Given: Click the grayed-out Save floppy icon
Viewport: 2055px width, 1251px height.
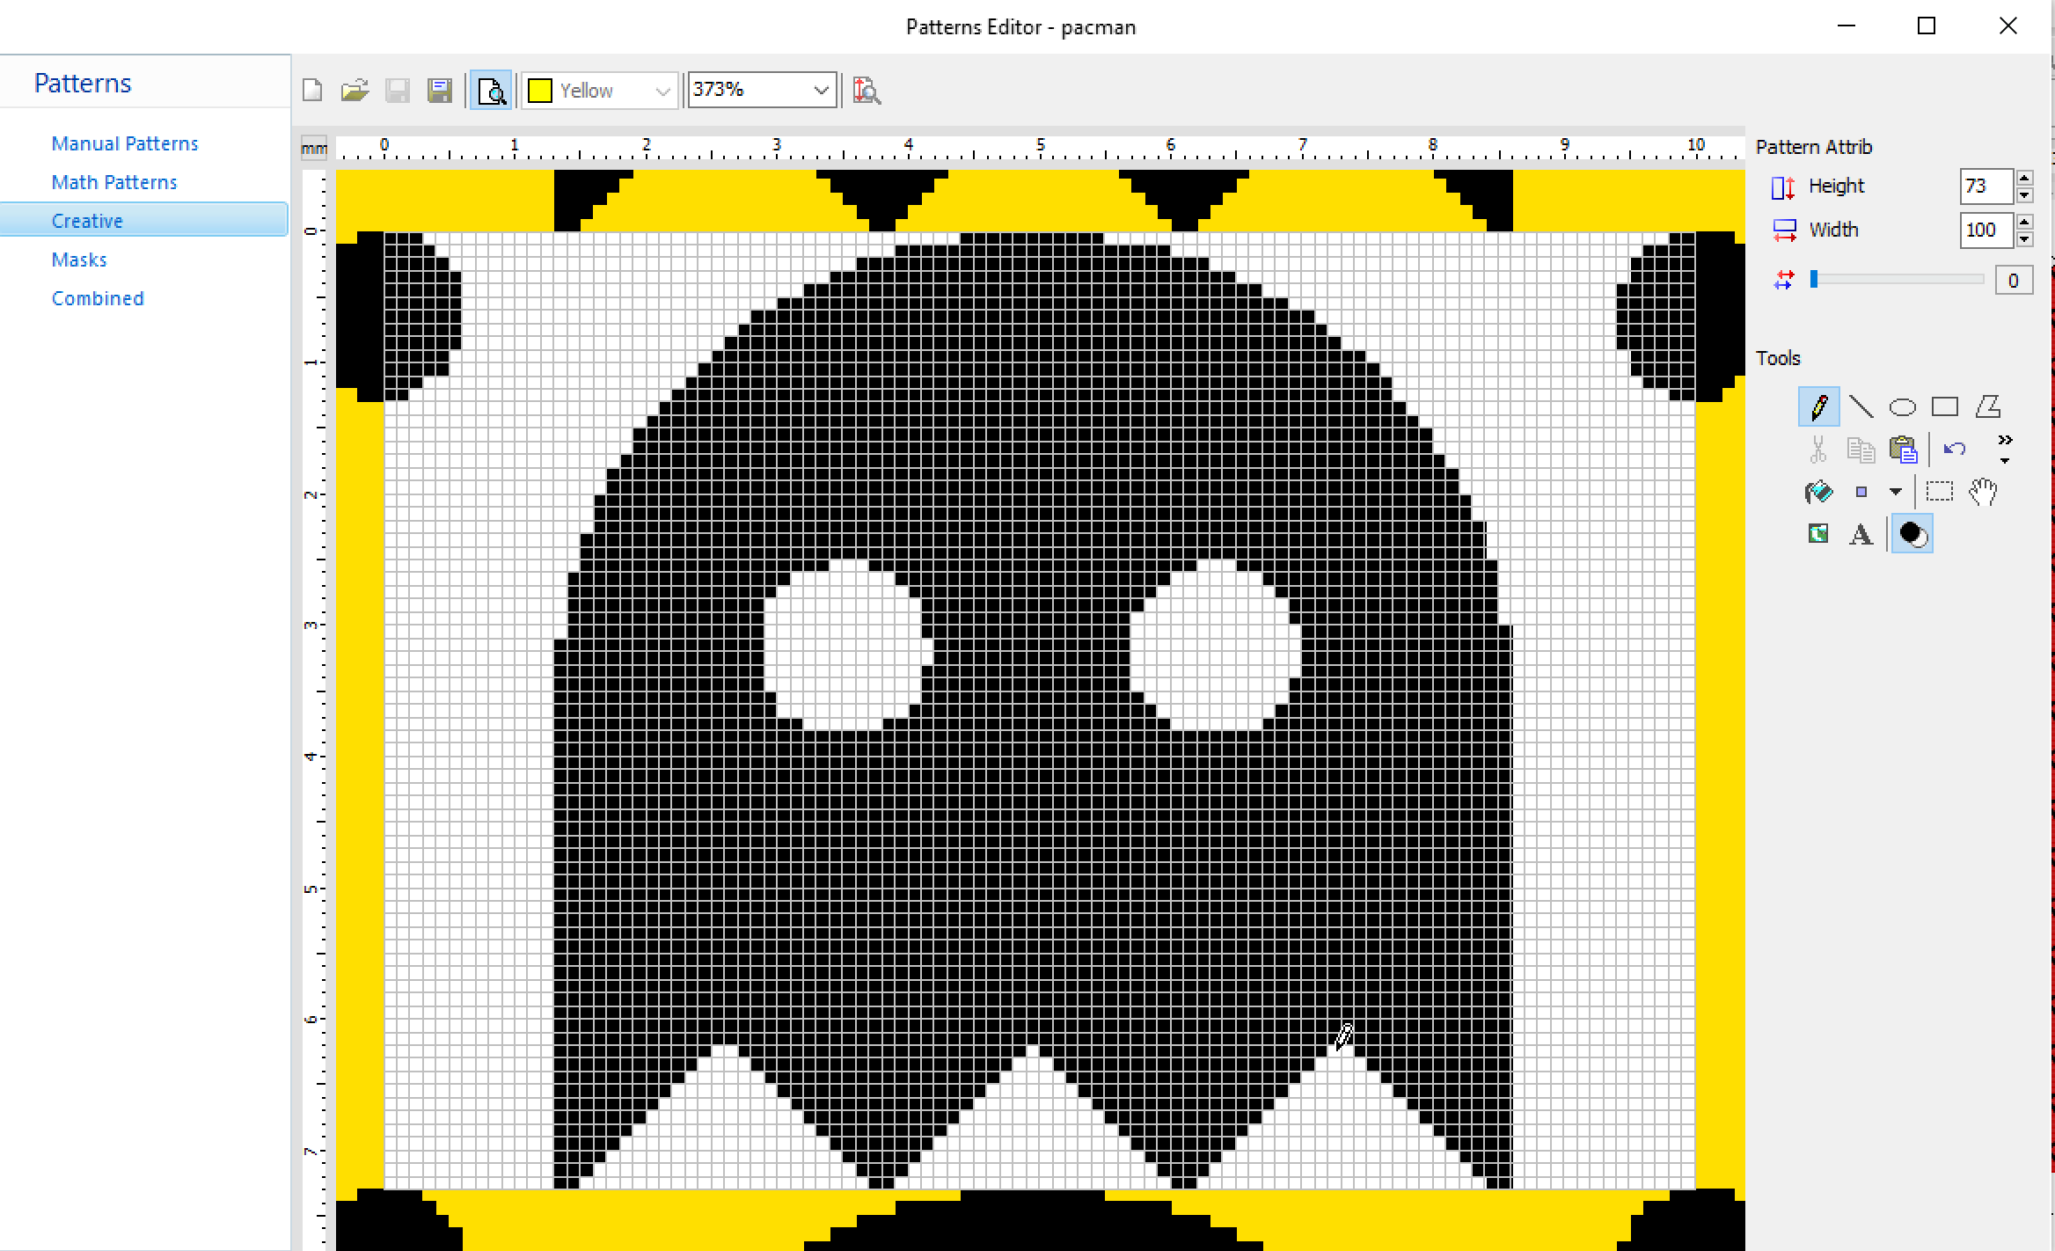Looking at the screenshot, I should [x=398, y=91].
